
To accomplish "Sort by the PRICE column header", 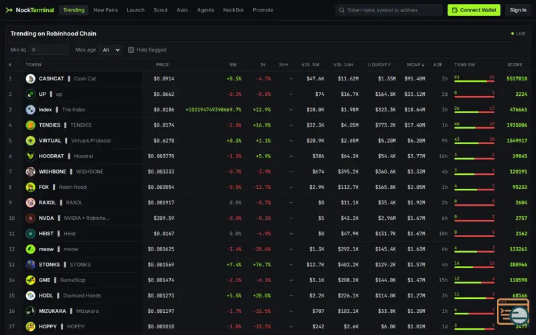I will [162, 64].
